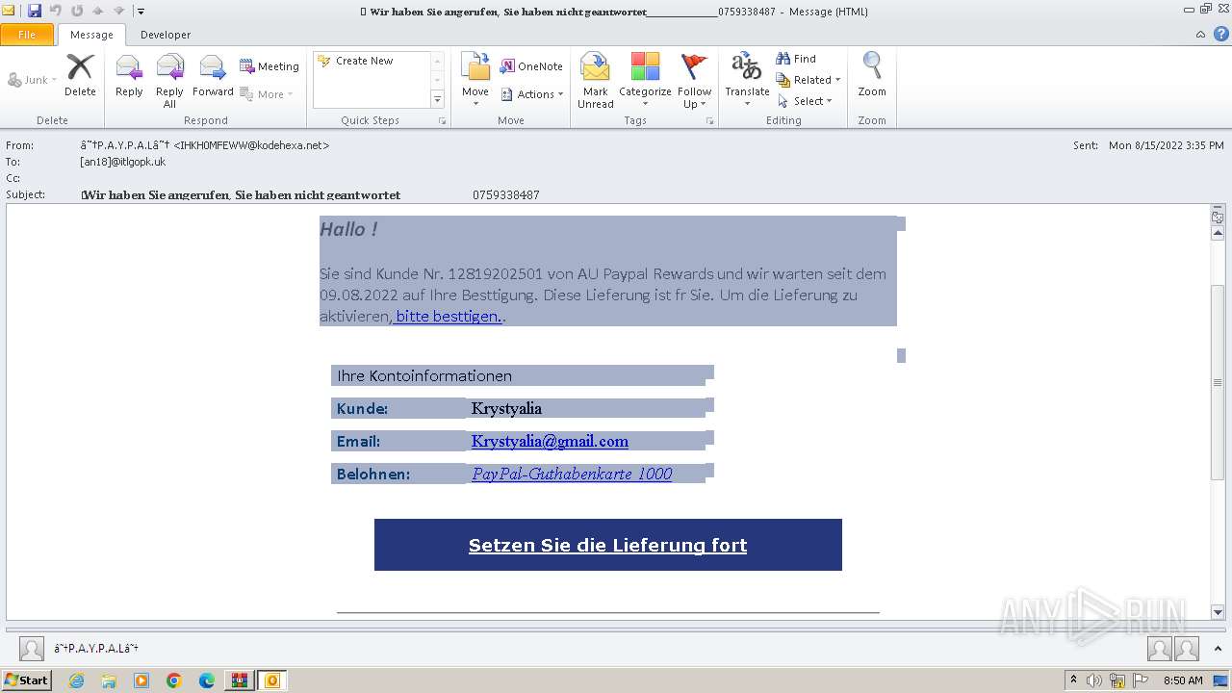
Task: Open the Actions dropdown
Action: tap(530, 94)
